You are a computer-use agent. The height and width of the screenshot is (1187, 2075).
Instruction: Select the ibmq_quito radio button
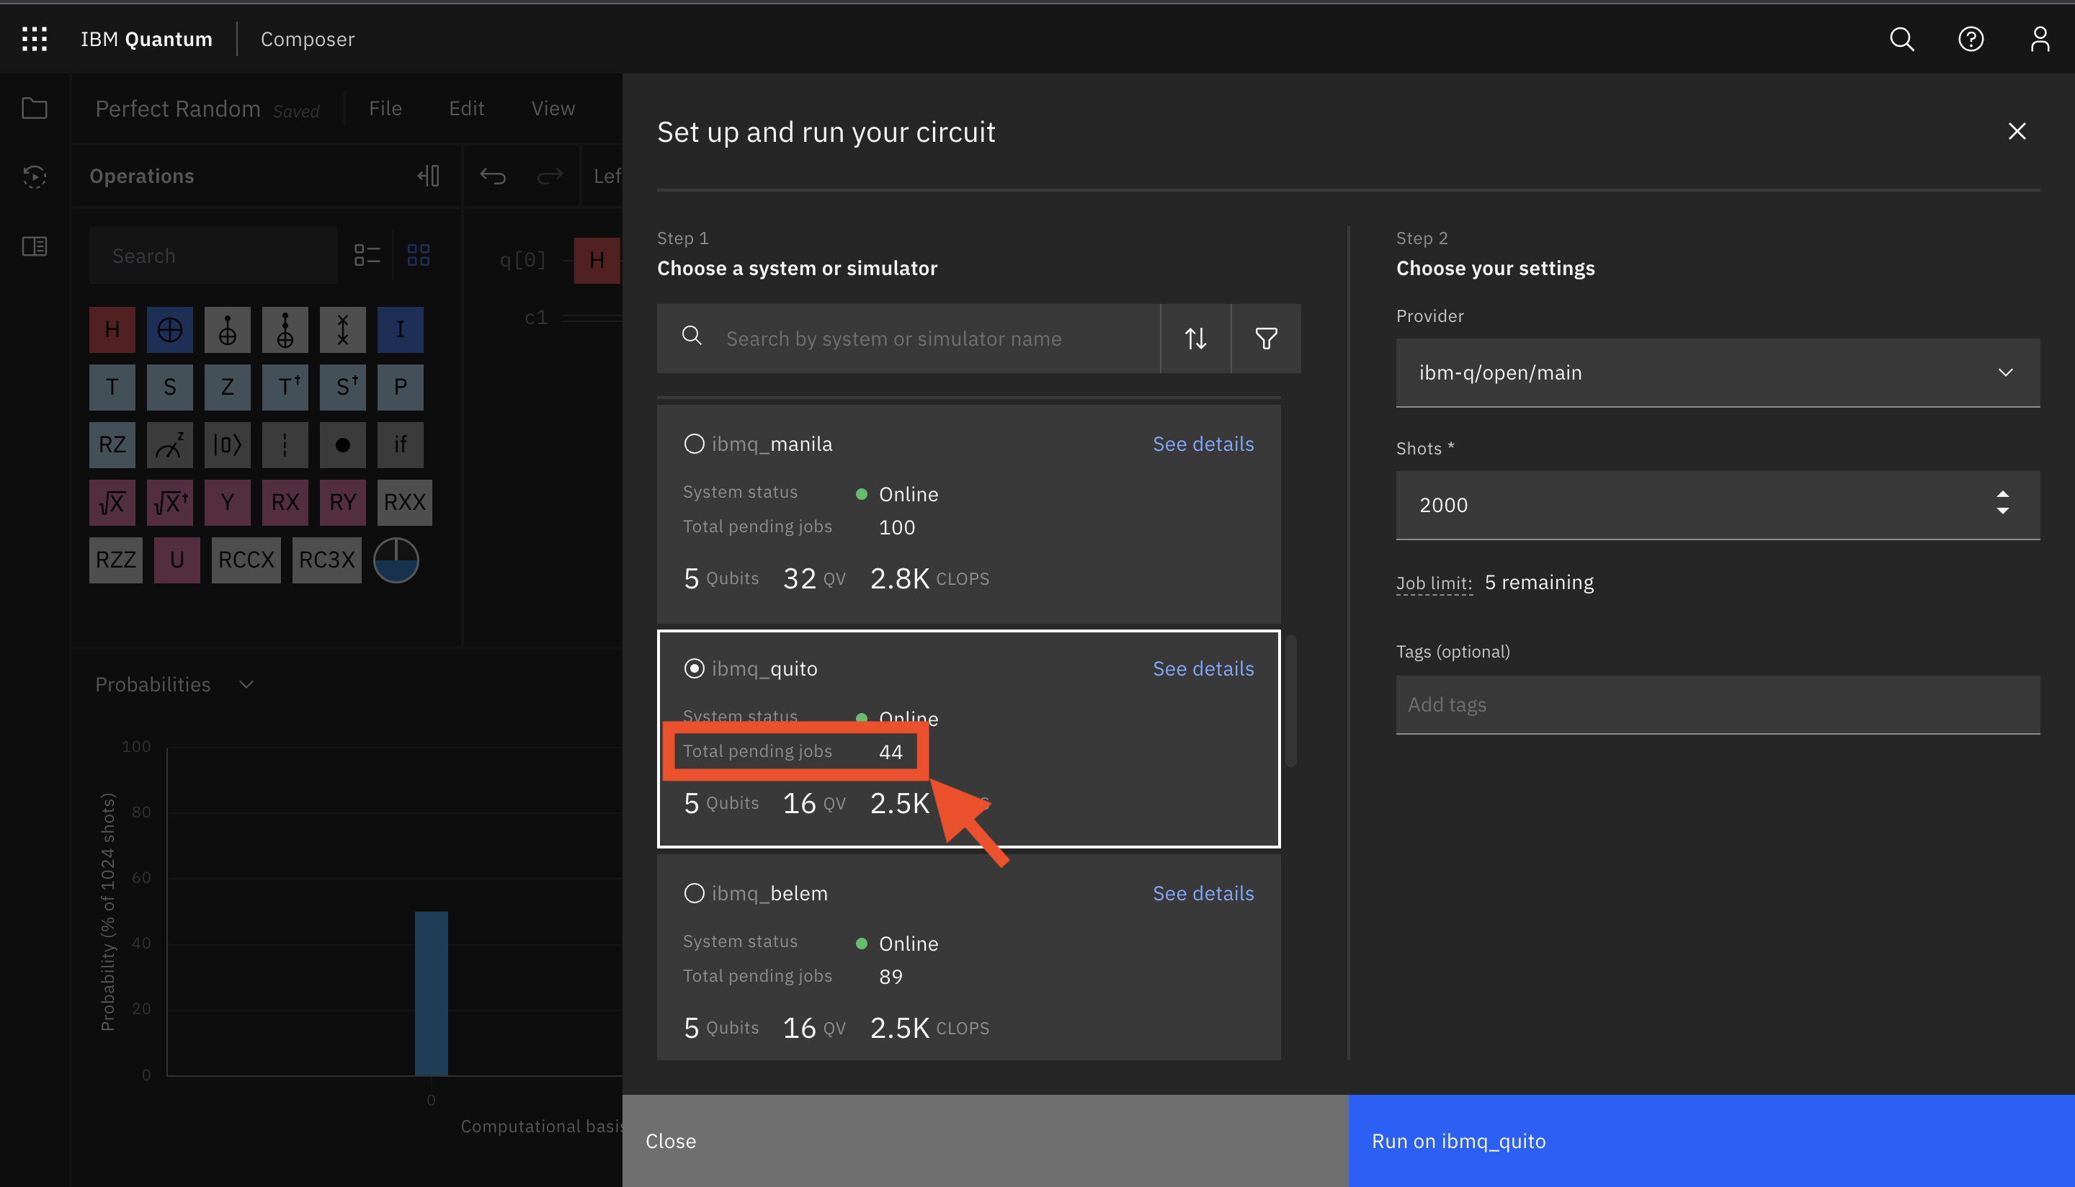click(x=694, y=668)
